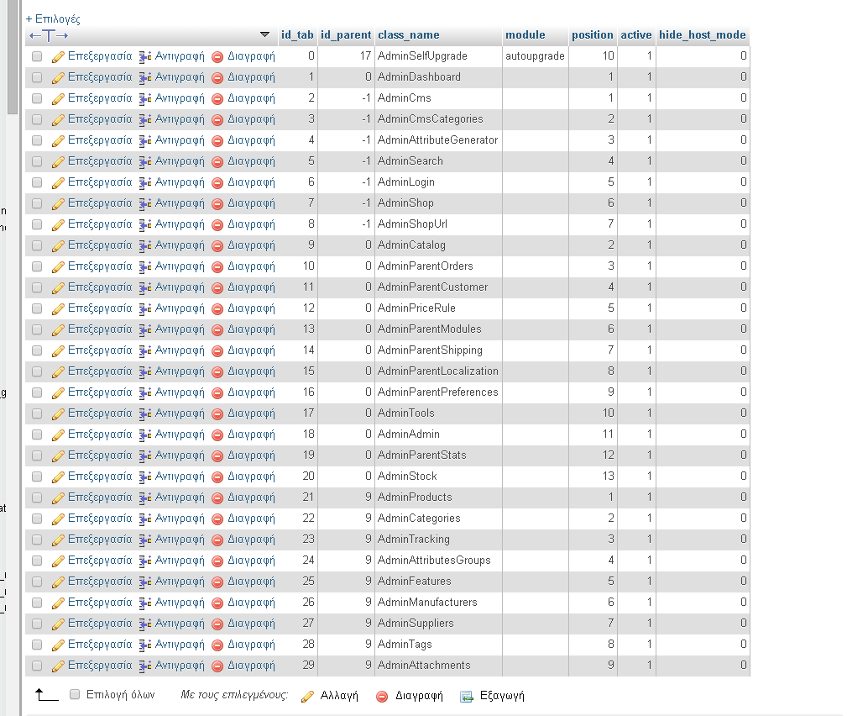Sort by the id_parent column header
Image resolution: width=847 pixels, height=716 pixels.
click(x=346, y=35)
